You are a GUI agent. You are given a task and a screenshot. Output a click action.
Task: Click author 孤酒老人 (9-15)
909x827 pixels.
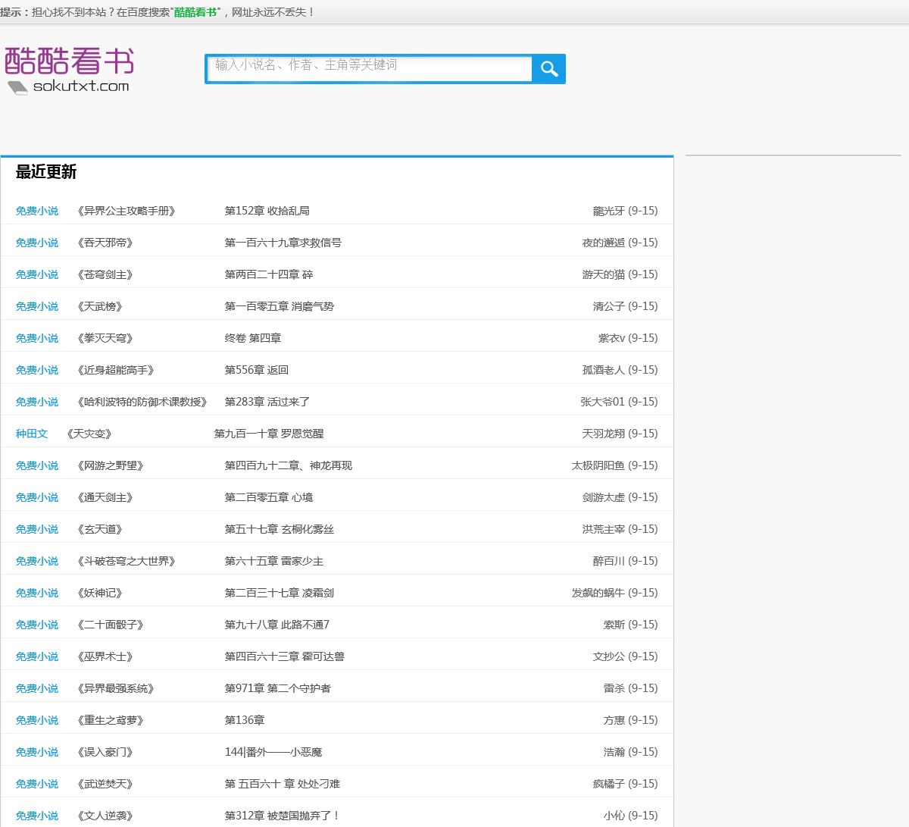(x=620, y=370)
